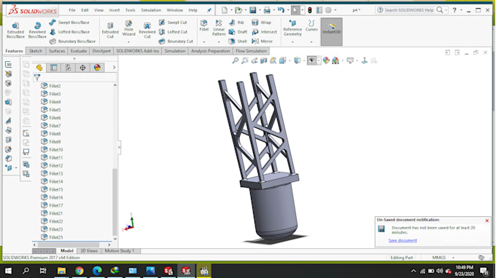The width and height of the screenshot is (496, 278).
Task: Toggle the select cursor tool in top toolbar
Action: coord(295,10)
